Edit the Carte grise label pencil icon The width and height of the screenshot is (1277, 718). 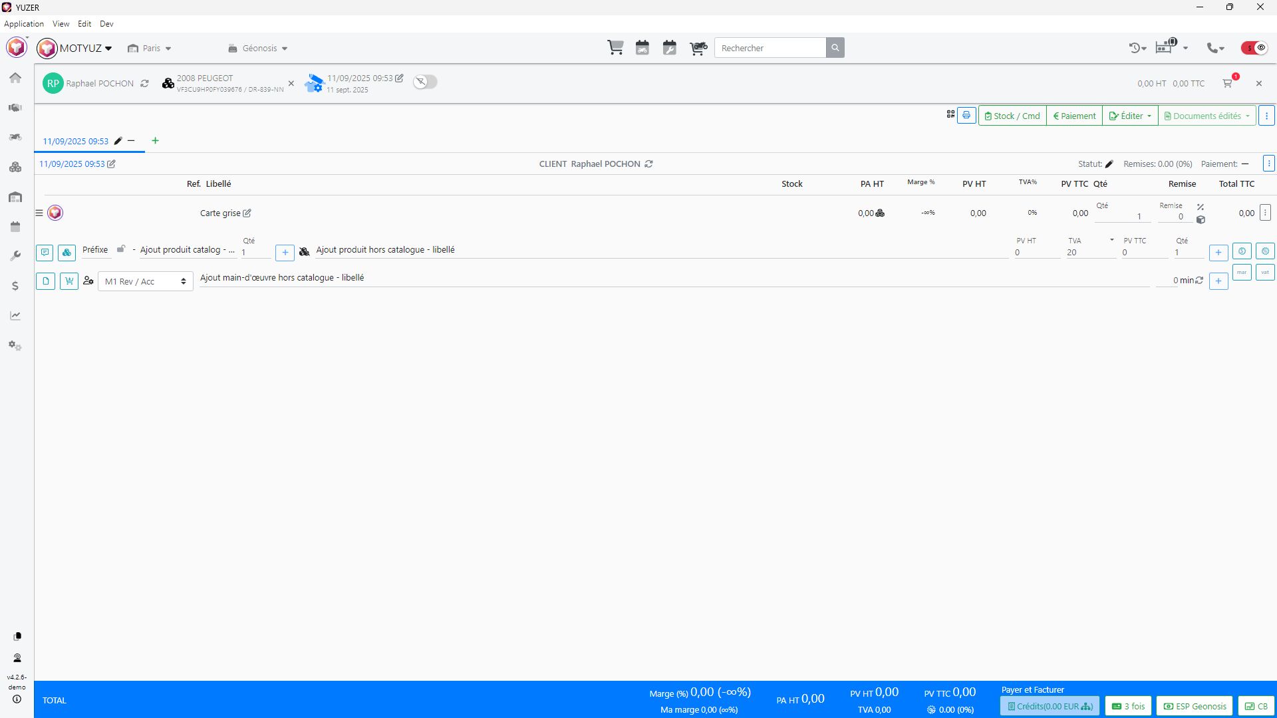pyautogui.click(x=247, y=213)
